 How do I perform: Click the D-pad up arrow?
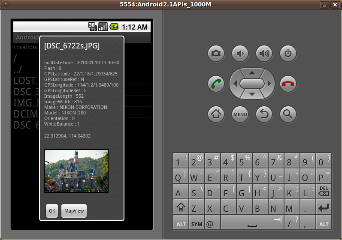coord(252,73)
